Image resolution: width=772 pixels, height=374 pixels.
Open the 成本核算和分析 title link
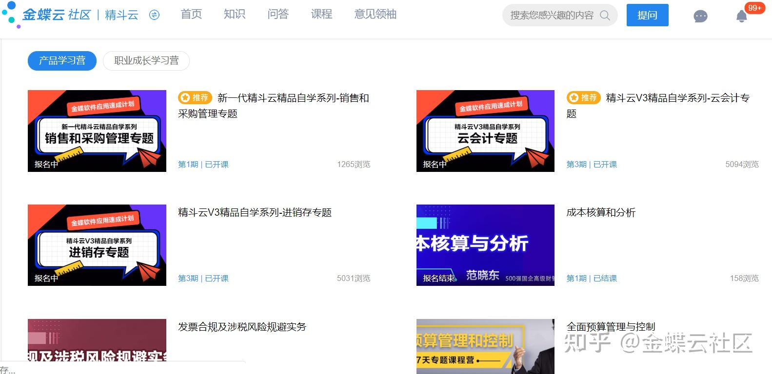coord(601,212)
